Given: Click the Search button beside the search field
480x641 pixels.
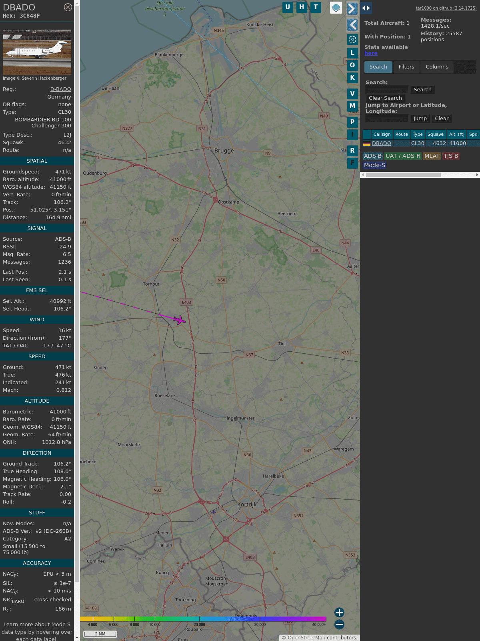Looking at the screenshot, I should tap(422, 90).
